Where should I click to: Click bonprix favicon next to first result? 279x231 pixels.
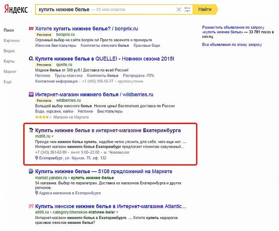[31, 28]
